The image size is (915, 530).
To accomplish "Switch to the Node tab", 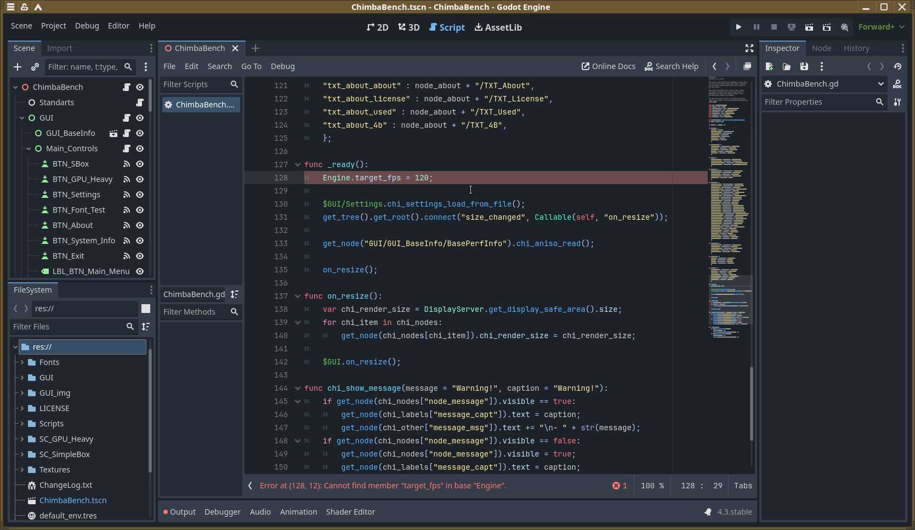I will point(821,48).
